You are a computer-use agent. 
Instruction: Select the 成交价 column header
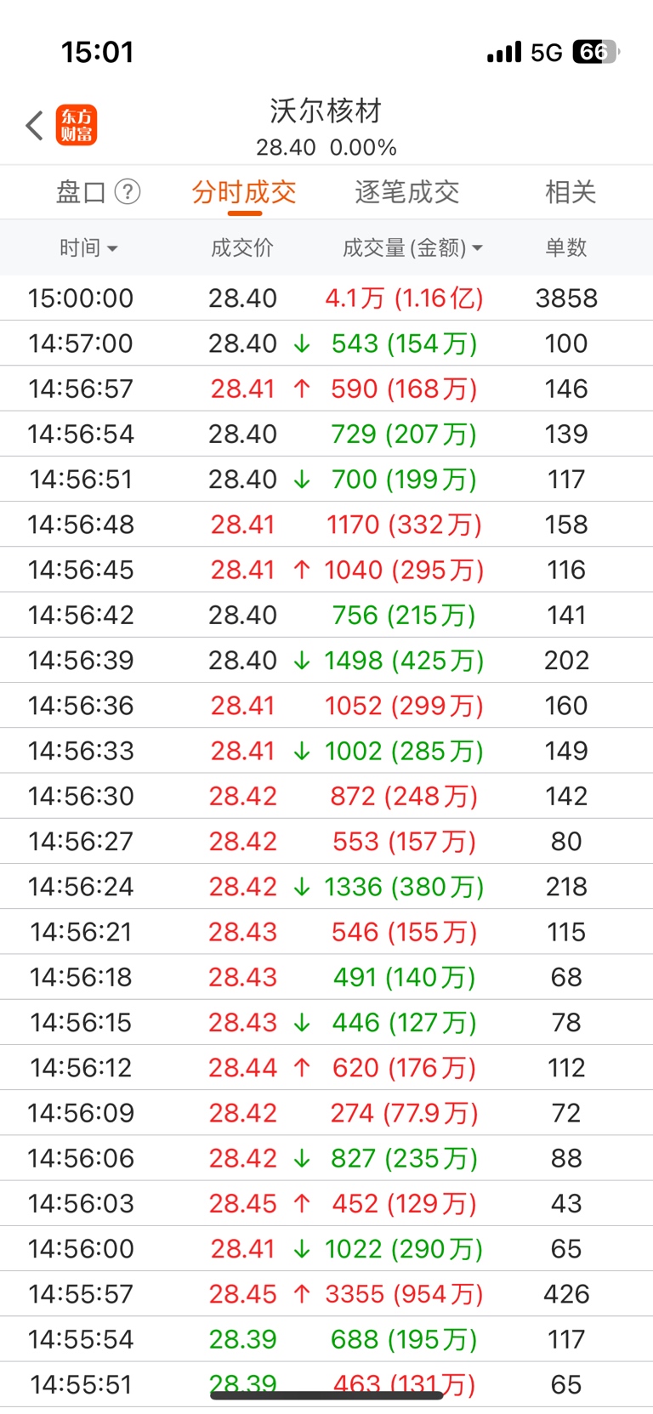(242, 248)
